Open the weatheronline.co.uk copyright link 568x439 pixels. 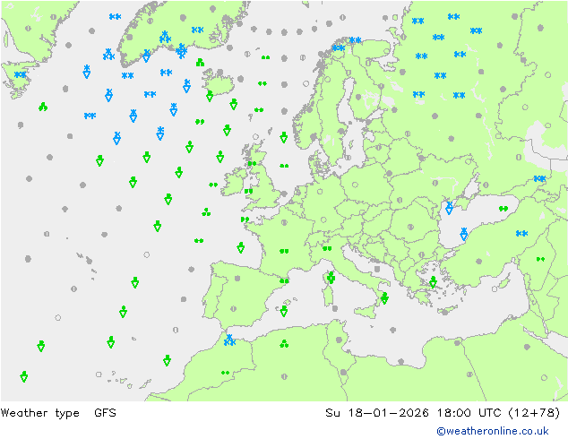[x=492, y=431]
